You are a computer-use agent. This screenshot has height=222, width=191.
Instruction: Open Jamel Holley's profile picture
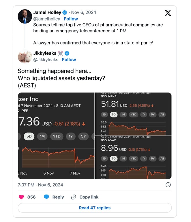click(x=25, y=16)
